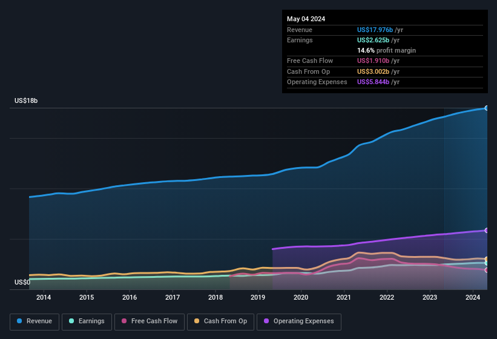Click the 2015 x-axis label

pos(87,297)
